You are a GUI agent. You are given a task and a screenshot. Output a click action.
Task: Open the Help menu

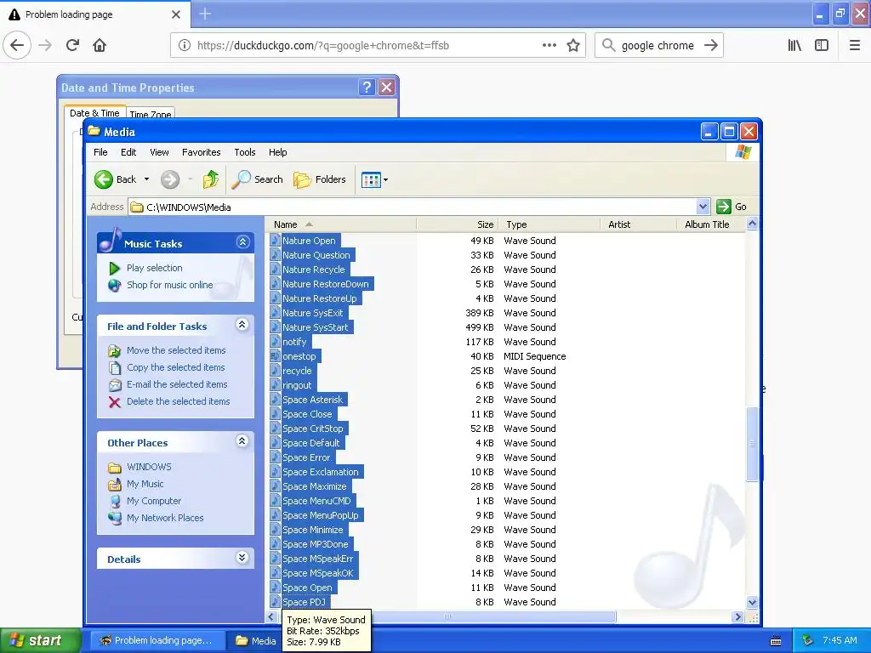tap(278, 152)
